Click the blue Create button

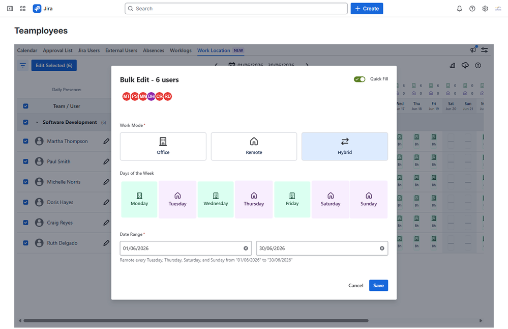point(367,9)
